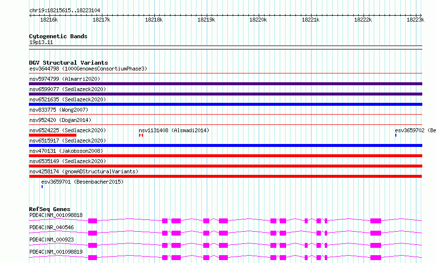Click the rightmost exon of the NM_001098818 transcript
Image resolution: width=436 pixels, height=263 pixels.
tap(376, 221)
